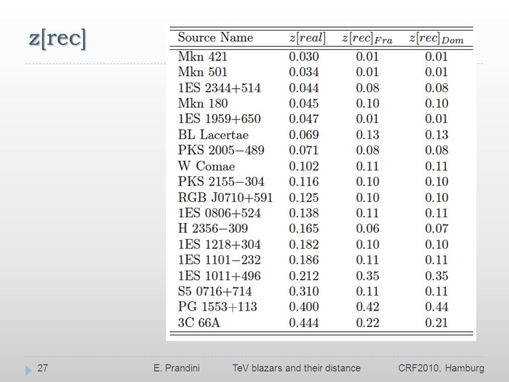Select the H 2356−309 source name
509x382 pixels.
click(213, 229)
